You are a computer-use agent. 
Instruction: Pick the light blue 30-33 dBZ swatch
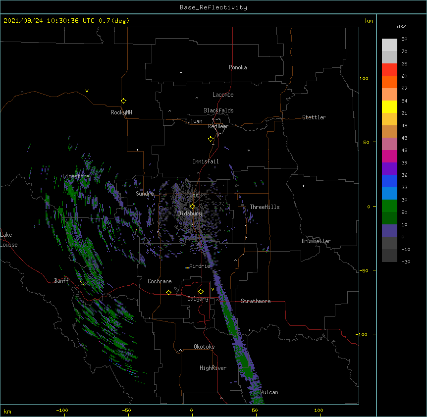(x=389, y=194)
